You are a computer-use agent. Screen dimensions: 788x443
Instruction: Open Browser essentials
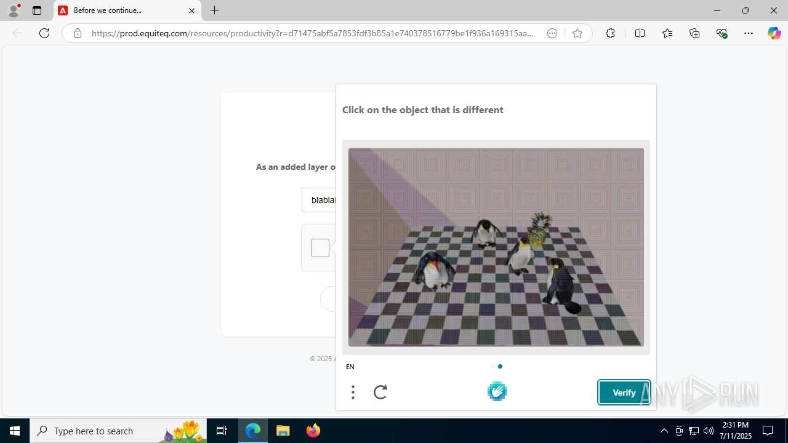(x=722, y=33)
